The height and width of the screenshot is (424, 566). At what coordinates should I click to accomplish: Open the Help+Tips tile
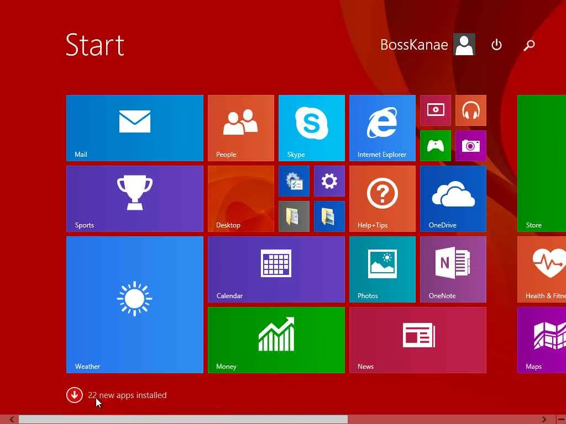pos(382,199)
